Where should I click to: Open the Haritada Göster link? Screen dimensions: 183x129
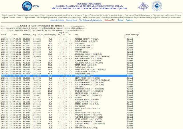72,20
